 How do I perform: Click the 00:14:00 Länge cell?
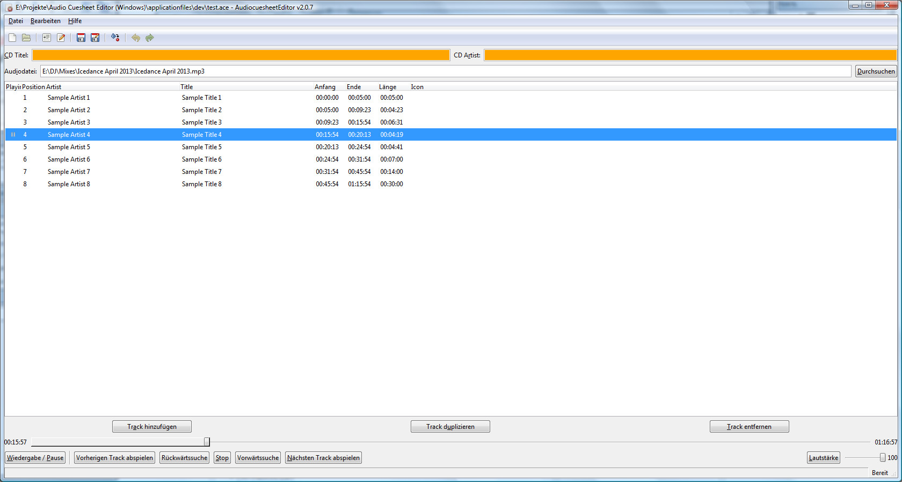tap(391, 172)
